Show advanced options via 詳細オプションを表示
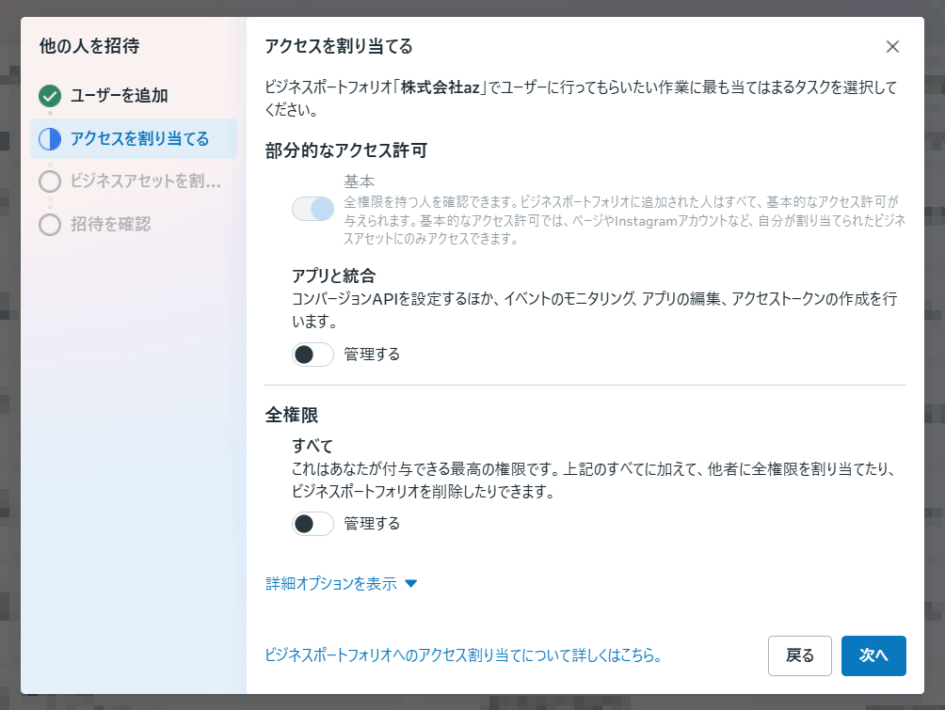Screen dimensions: 945x710 (331, 584)
